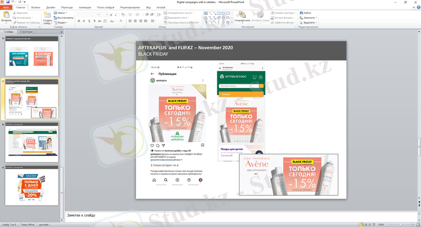
Task: Switch to the Дизайн ribbon tab
Action: point(51,7)
